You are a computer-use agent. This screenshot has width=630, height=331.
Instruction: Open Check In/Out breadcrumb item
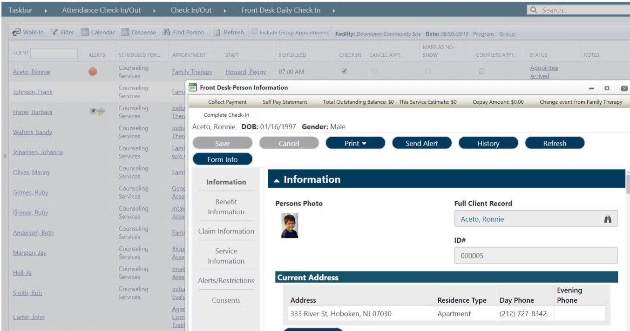pyautogui.click(x=191, y=10)
